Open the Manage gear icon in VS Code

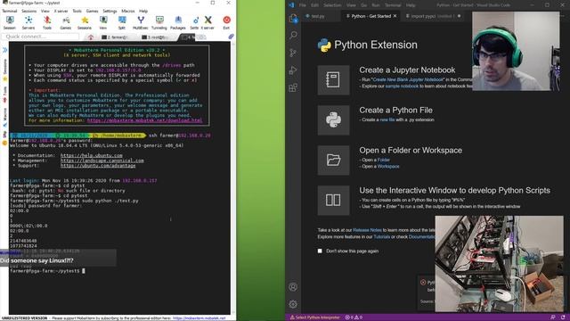tap(293, 304)
